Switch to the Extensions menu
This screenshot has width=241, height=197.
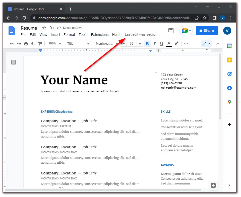[100, 35]
